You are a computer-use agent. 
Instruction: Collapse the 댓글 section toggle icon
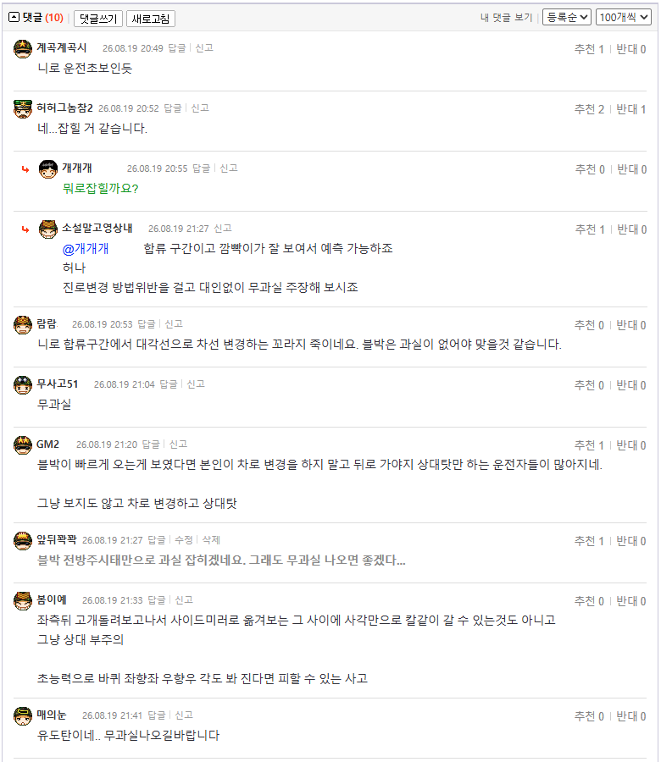[14, 18]
